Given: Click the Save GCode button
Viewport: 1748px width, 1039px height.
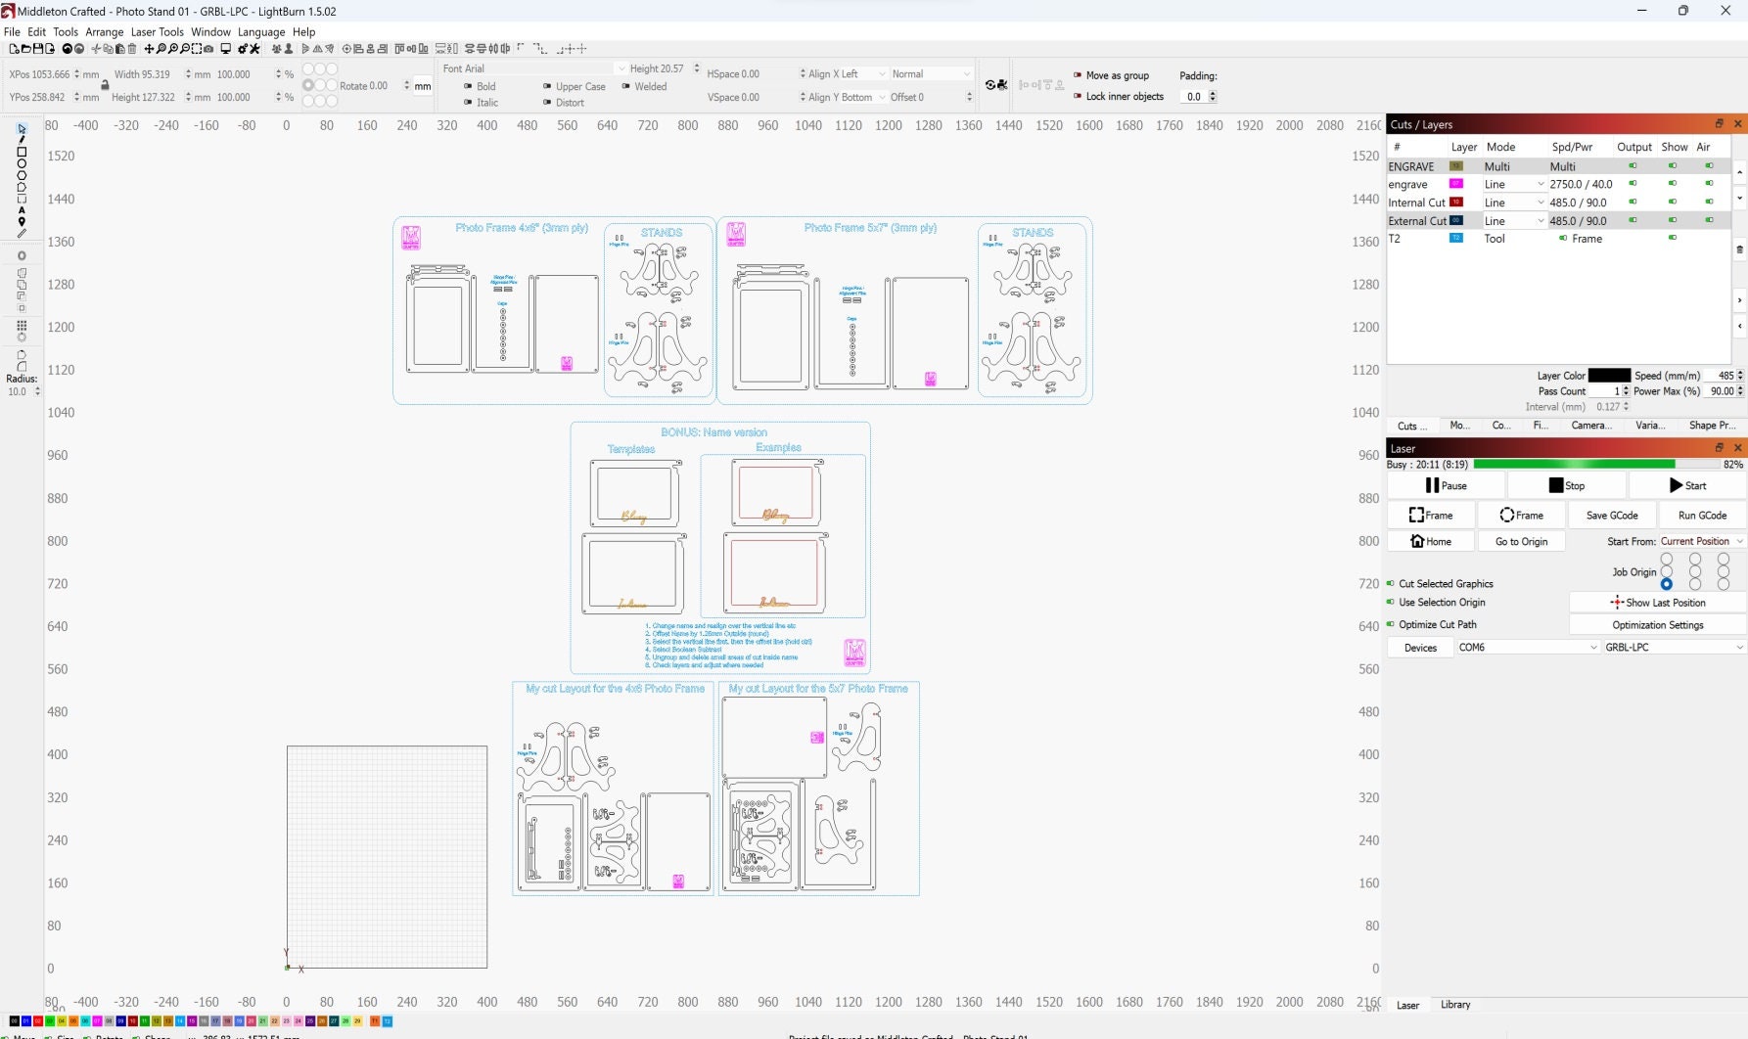Looking at the screenshot, I should pyautogui.click(x=1612, y=516).
